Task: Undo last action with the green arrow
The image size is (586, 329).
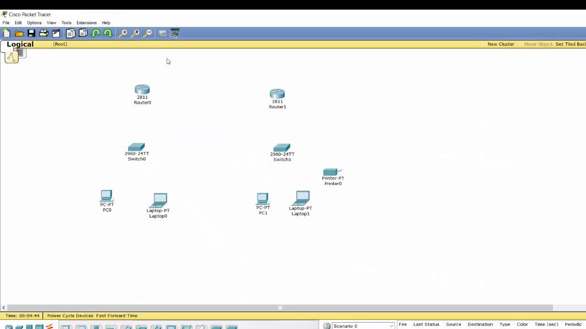Action: [96, 33]
